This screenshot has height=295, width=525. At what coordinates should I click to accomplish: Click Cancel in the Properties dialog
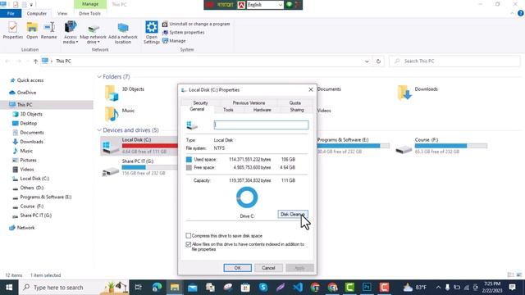tap(268, 268)
